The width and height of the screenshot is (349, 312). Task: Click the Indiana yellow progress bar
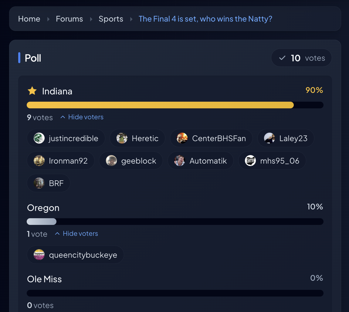(160, 105)
